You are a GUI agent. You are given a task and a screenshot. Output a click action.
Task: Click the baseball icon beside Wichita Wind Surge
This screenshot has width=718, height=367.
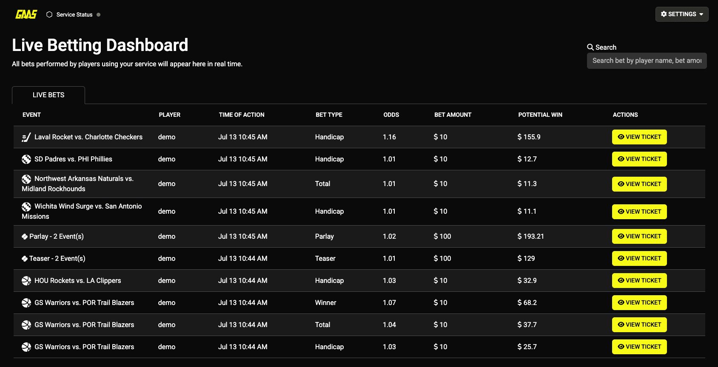coord(26,206)
